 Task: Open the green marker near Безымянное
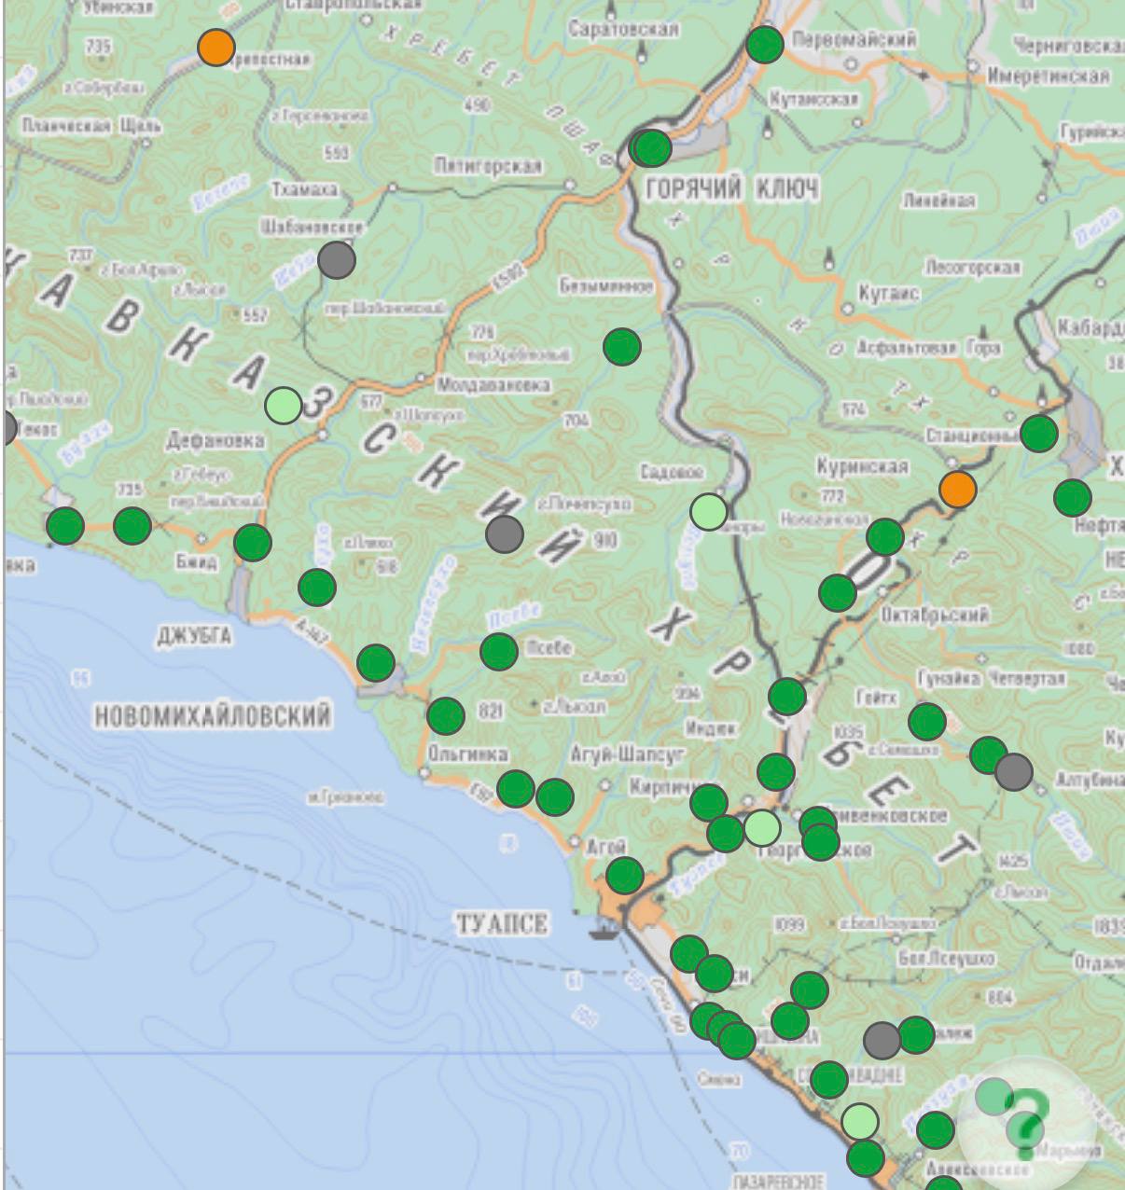point(622,347)
